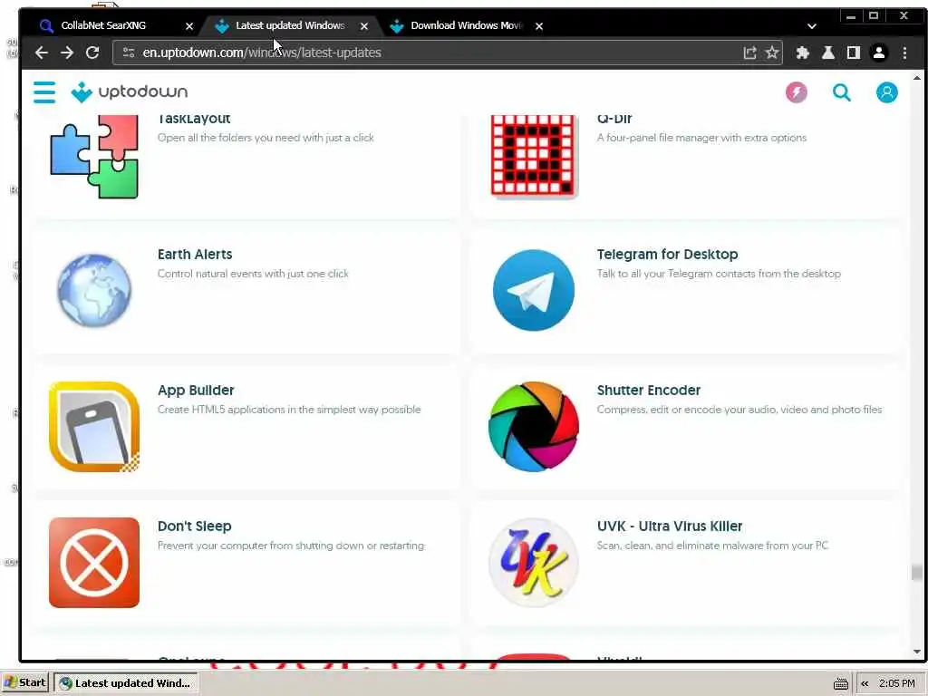Open the Don't Sleep title link
The width and height of the screenshot is (928, 696).
pos(194,527)
